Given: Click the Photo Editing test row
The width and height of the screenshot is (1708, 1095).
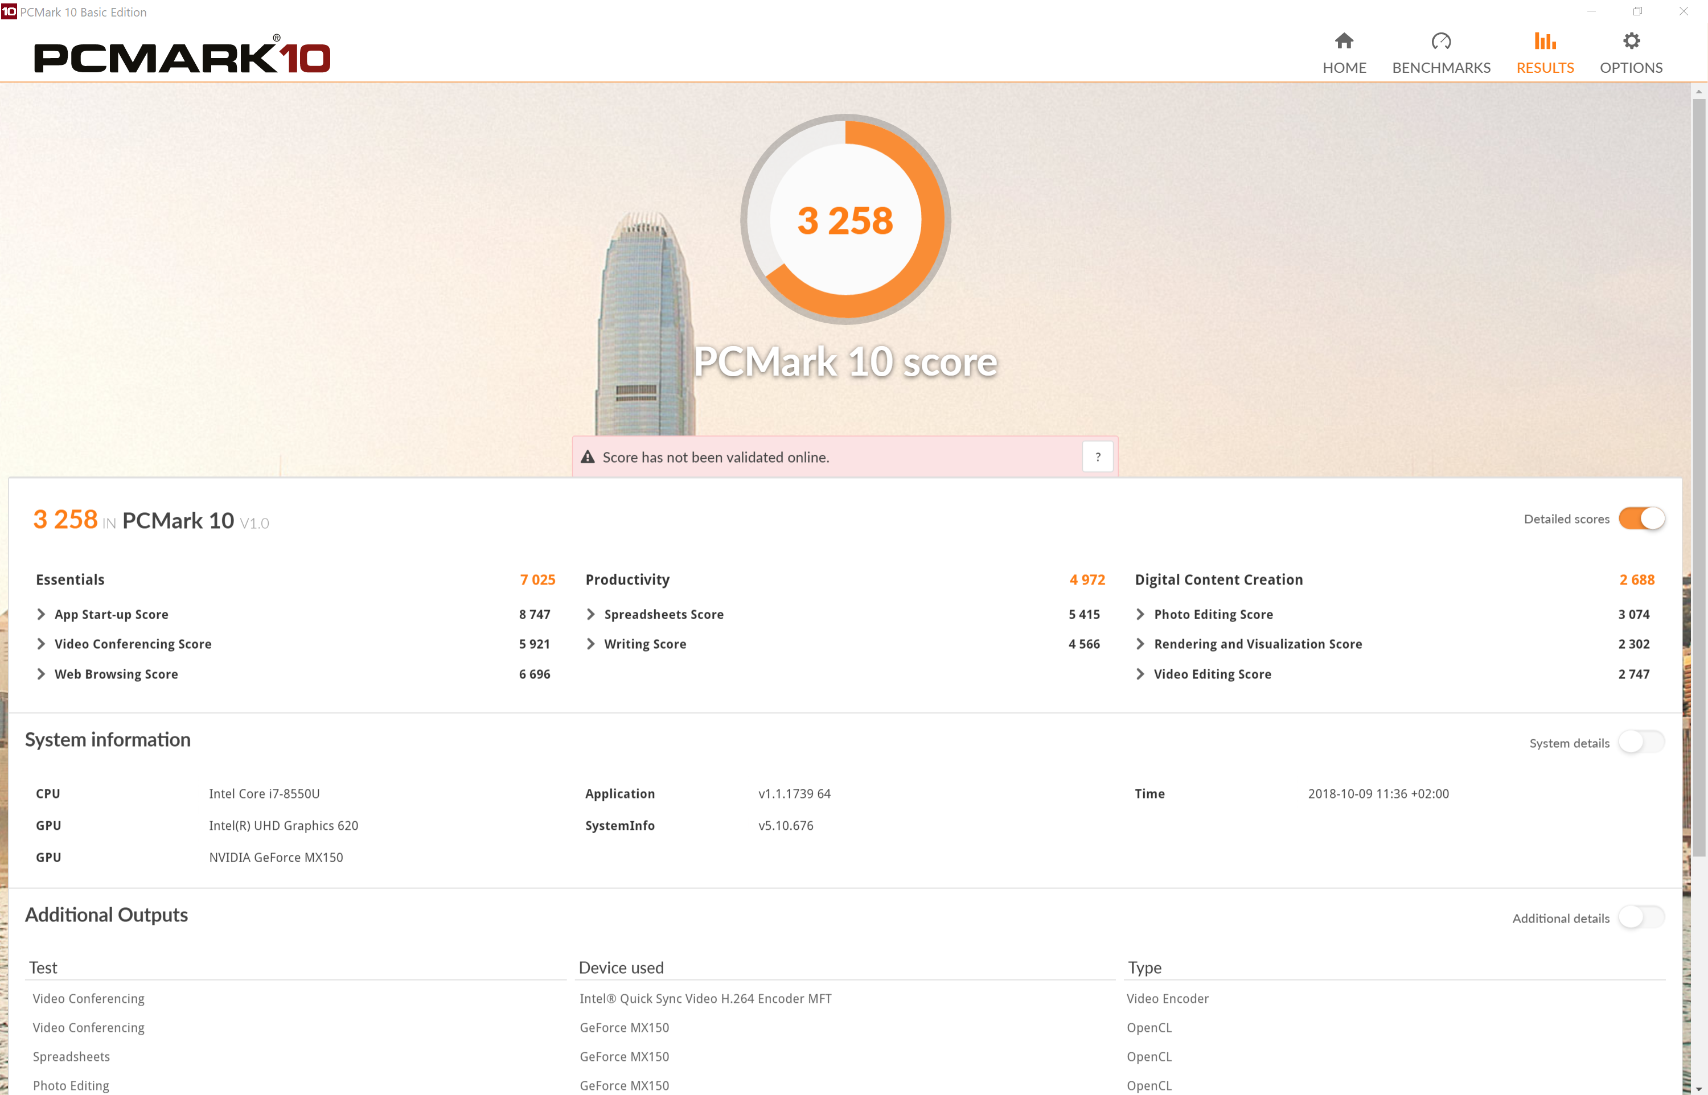Looking at the screenshot, I should pos(71,1086).
